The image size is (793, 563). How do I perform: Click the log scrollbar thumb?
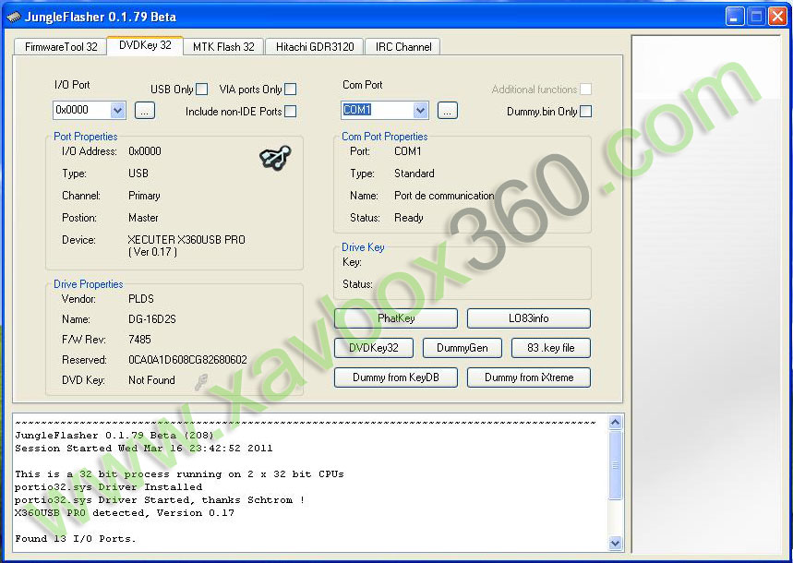click(615, 465)
